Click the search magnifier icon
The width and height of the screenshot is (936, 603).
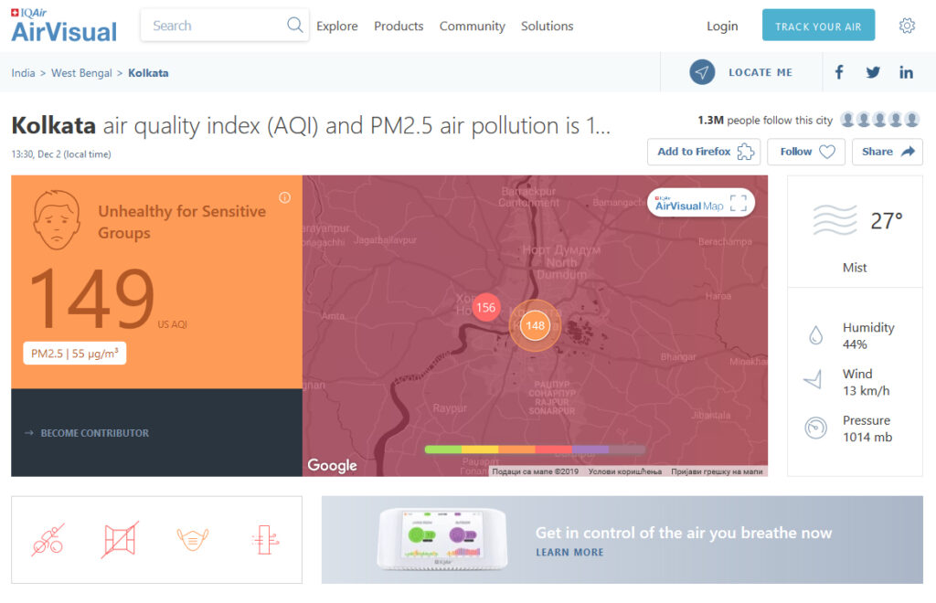pos(294,25)
